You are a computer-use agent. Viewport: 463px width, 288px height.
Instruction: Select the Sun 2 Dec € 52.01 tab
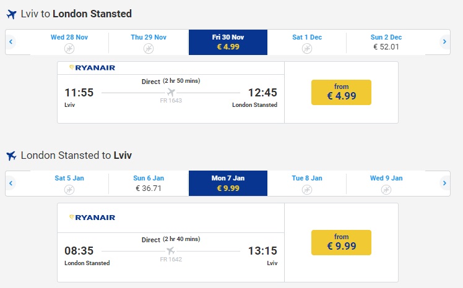[x=386, y=42]
